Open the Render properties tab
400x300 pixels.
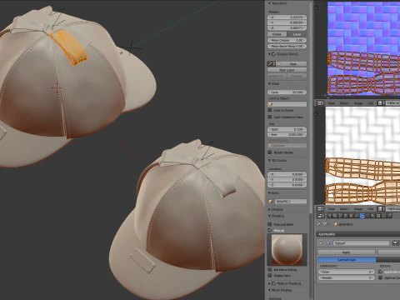[x=329, y=216]
